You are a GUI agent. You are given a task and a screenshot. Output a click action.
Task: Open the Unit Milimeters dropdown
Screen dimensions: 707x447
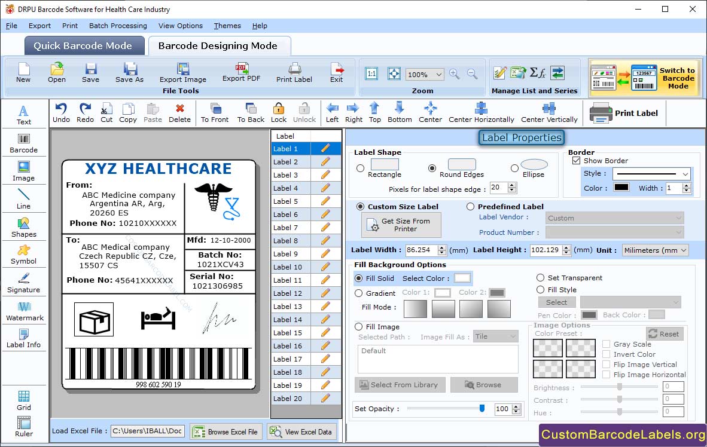pos(684,250)
